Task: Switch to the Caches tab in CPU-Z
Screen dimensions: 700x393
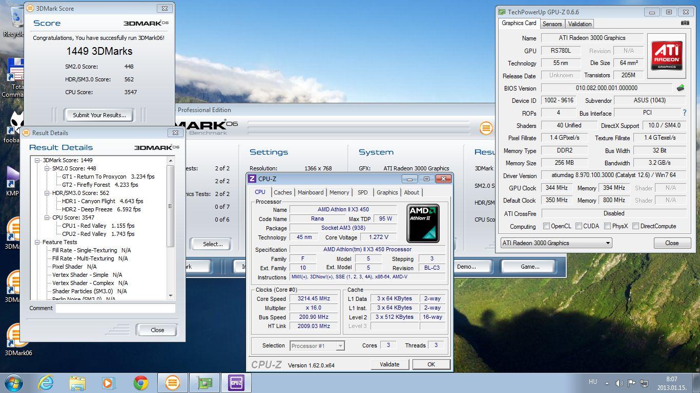Action: click(282, 192)
